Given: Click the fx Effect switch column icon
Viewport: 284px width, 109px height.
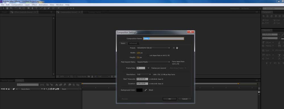Looking at the screenshot, I should coord(49,89).
